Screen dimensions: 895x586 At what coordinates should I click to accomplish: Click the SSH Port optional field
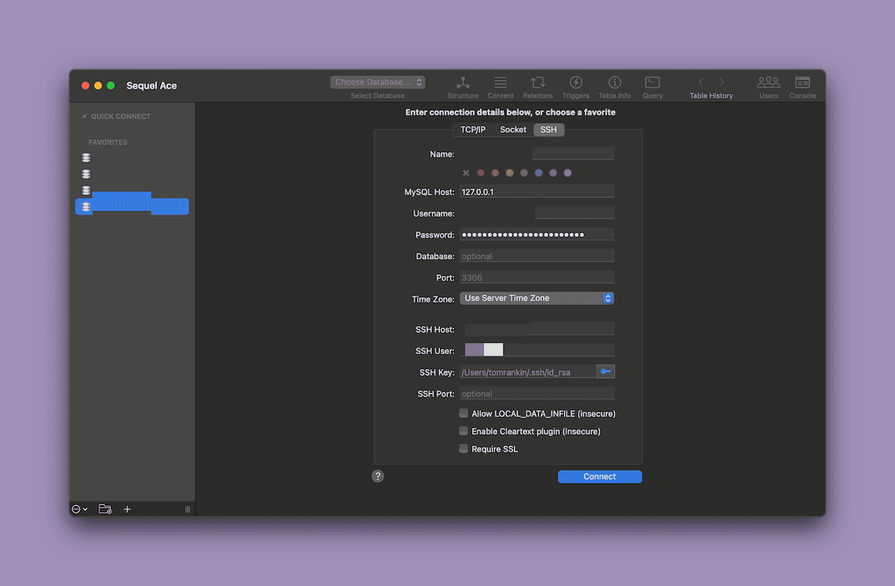pos(537,394)
